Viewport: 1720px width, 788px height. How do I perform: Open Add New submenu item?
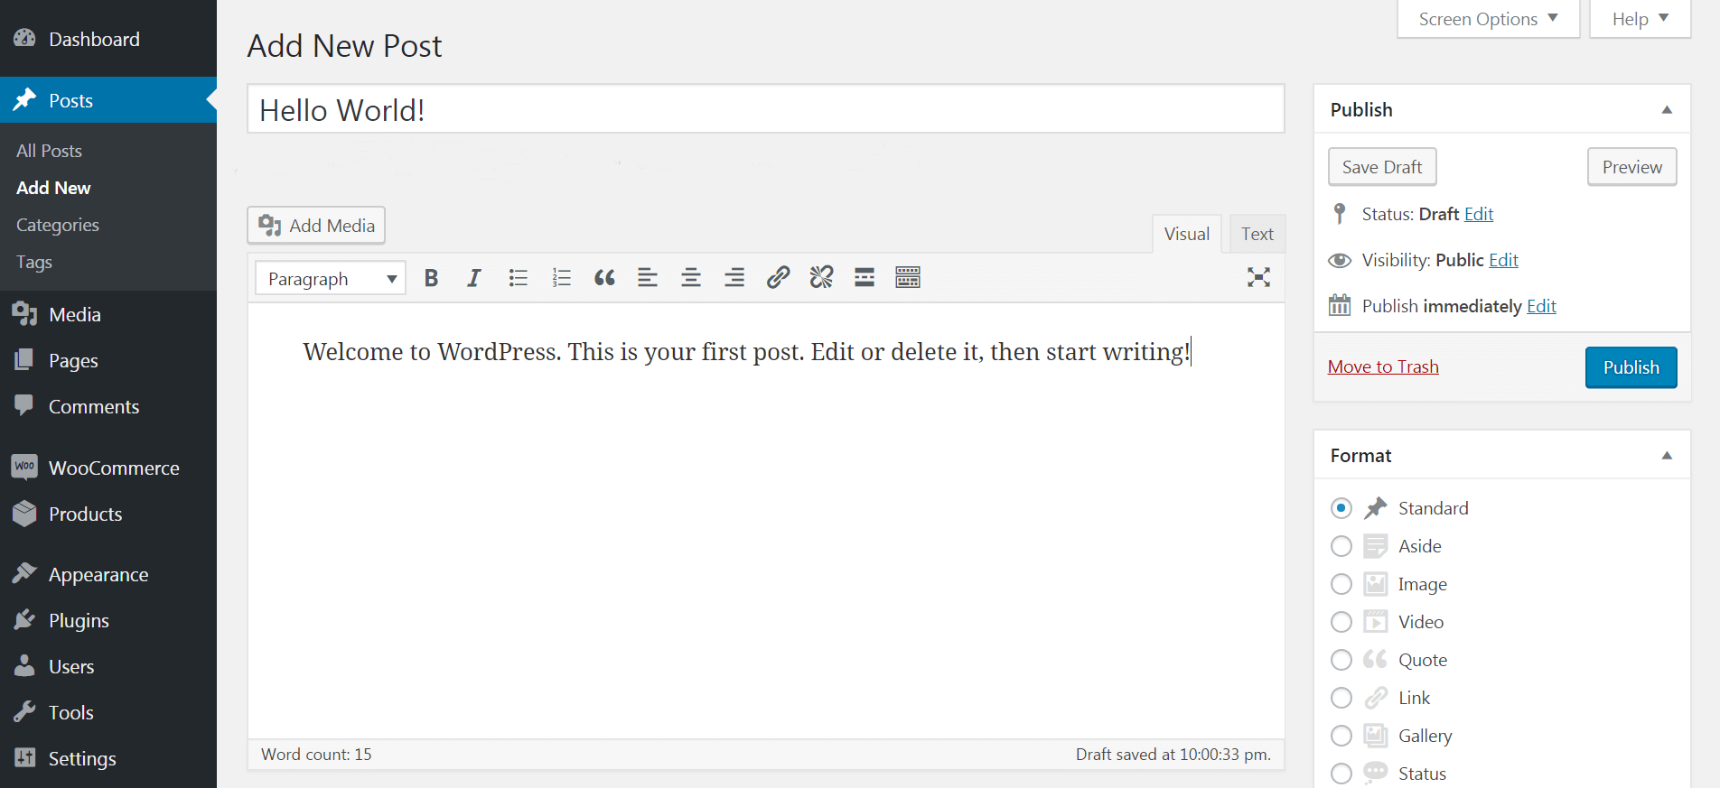click(x=53, y=188)
